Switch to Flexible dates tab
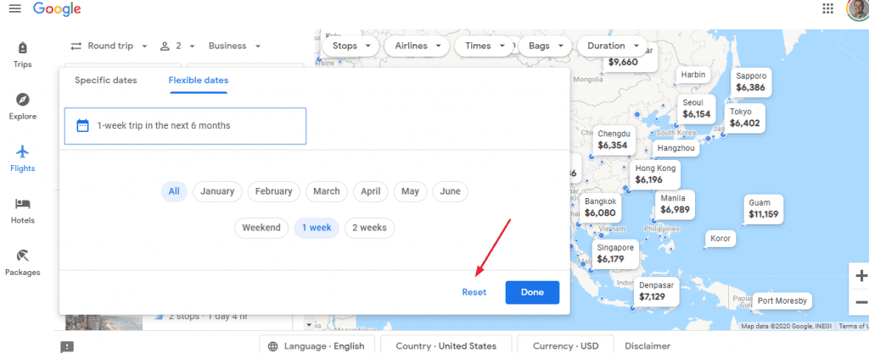869x353 pixels. (x=199, y=80)
